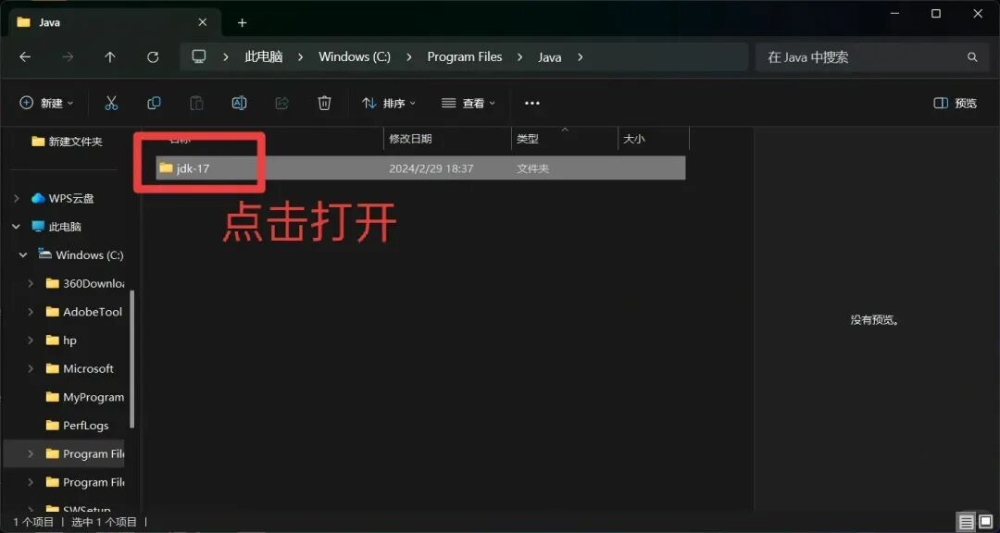
Task: Go up one folder level arrow
Action: pyautogui.click(x=109, y=57)
